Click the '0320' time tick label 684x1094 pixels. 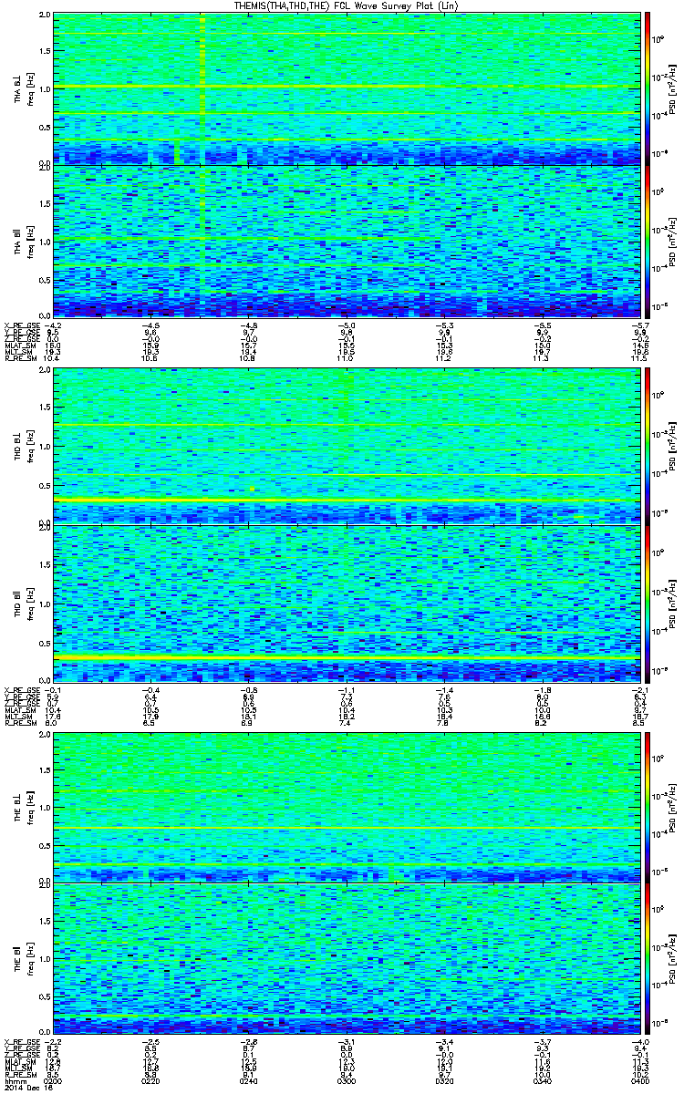click(442, 1080)
